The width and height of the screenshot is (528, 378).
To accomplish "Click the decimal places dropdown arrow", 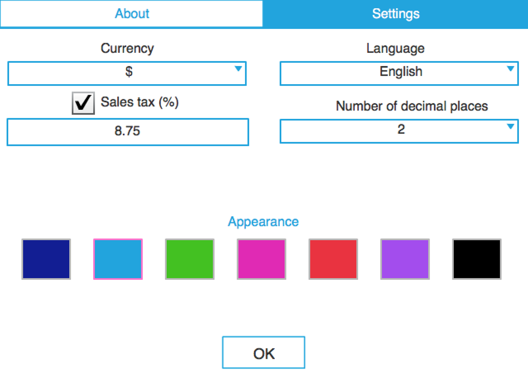I will coord(510,126).
